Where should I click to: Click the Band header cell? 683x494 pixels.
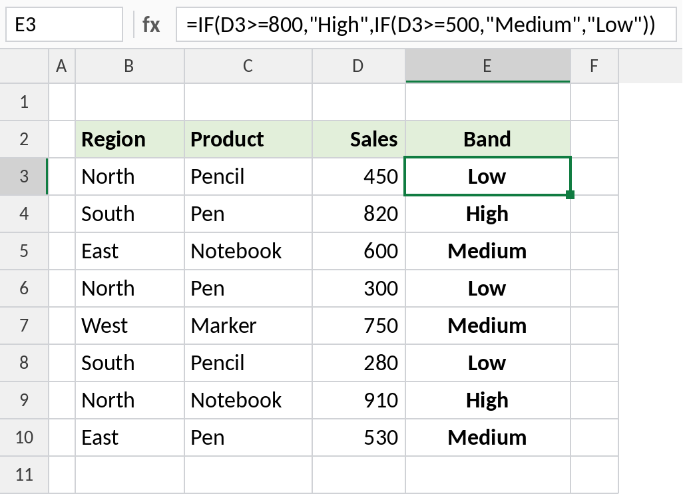click(x=488, y=139)
